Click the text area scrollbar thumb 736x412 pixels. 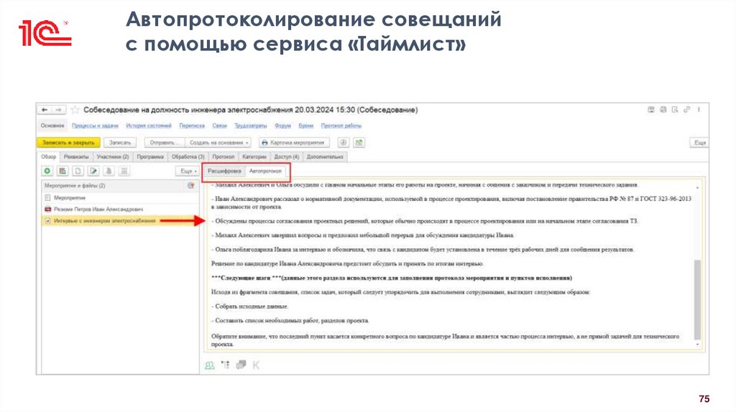697,300
